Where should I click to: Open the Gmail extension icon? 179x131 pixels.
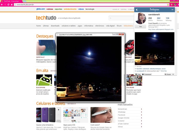coord(172,5)
